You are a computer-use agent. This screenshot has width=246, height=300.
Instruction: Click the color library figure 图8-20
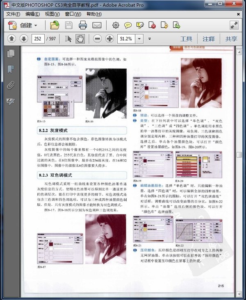[199, 165]
